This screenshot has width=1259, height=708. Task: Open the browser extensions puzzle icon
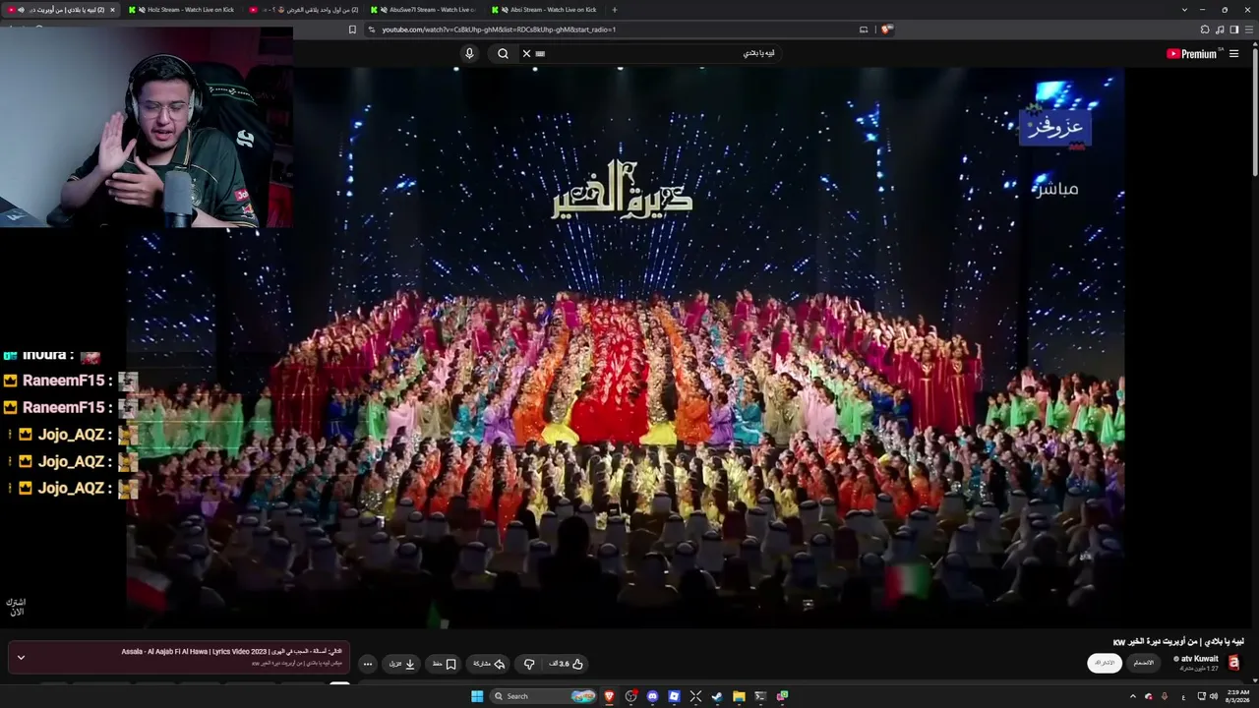click(1204, 29)
